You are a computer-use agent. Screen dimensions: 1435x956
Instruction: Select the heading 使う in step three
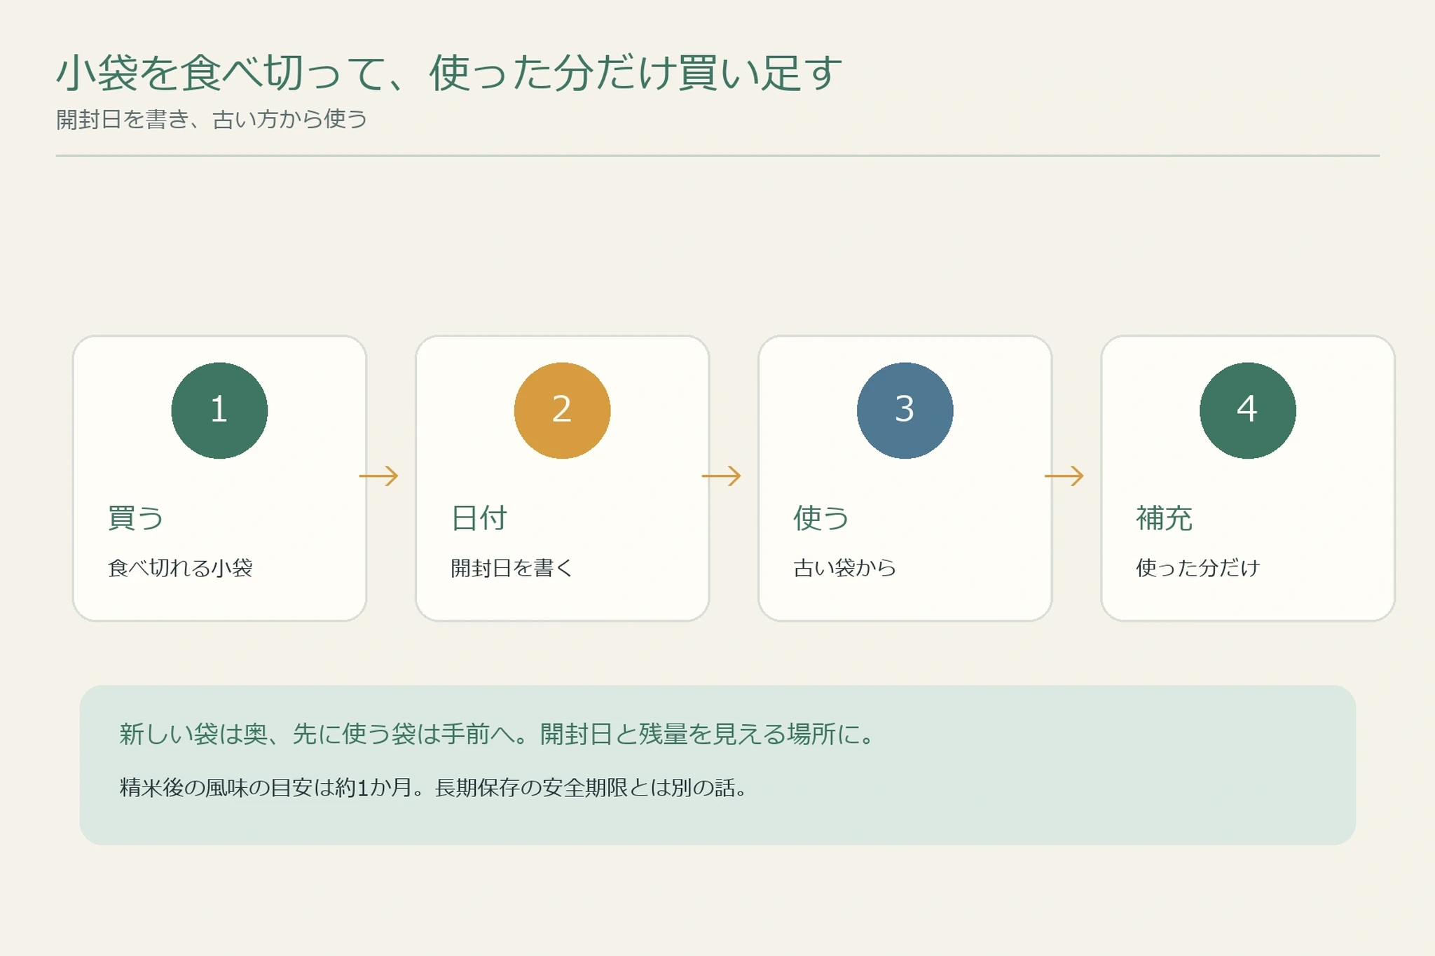point(821,518)
